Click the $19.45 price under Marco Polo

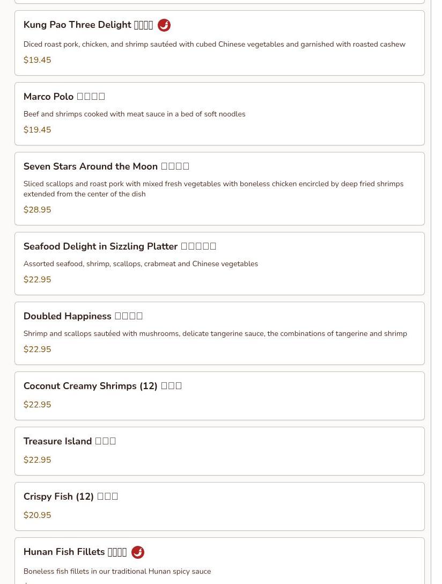click(x=37, y=130)
